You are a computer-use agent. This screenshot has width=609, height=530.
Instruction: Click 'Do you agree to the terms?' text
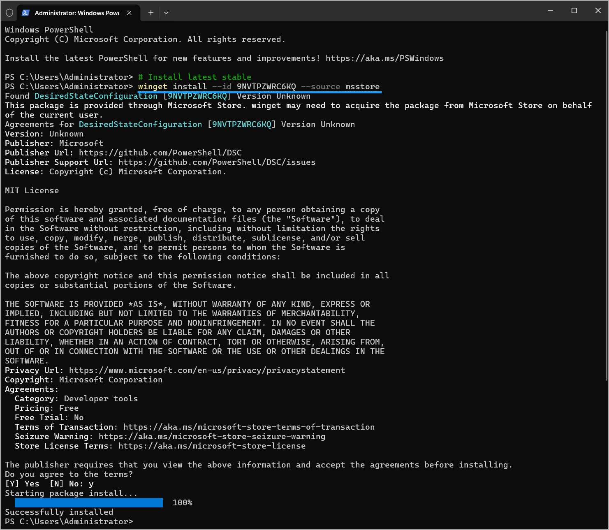[x=69, y=474]
